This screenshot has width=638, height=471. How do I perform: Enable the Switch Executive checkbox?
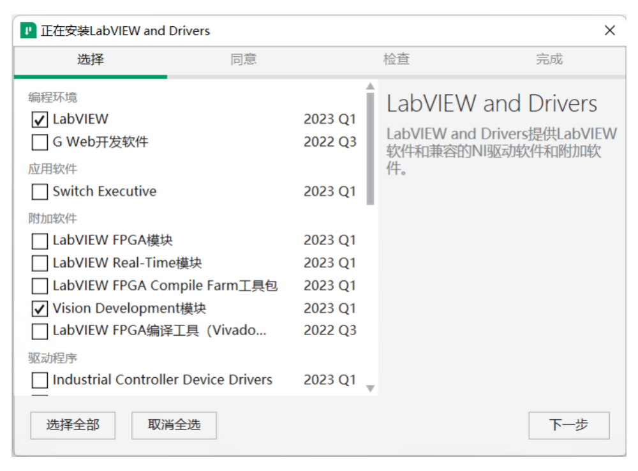pyautogui.click(x=40, y=191)
